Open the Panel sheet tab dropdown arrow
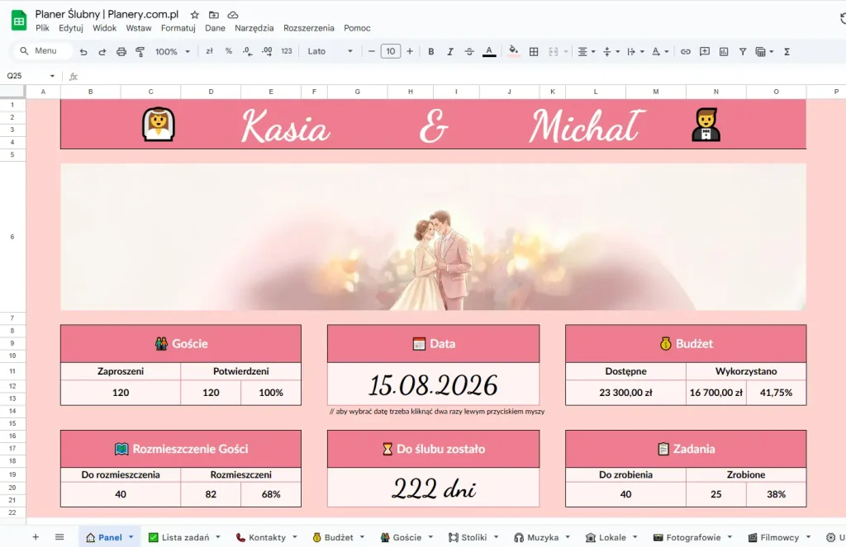Screen dimensions: 846x547 point(131,537)
